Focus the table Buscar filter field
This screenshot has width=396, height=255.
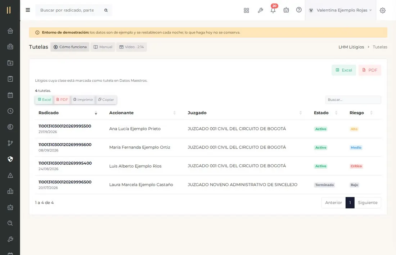pyautogui.click(x=353, y=100)
